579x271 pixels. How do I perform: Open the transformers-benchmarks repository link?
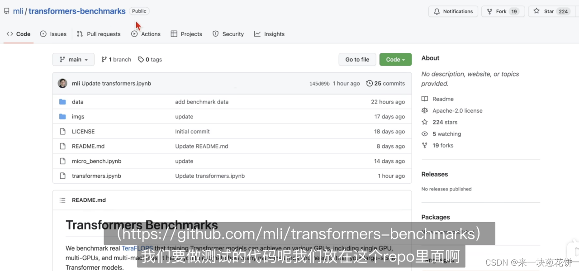tap(77, 11)
